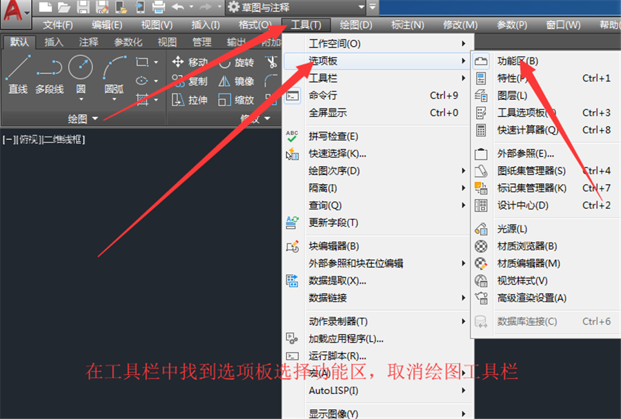621x419 pixels.
Task: Choose 标记集管理器(K) entry
Action: (x=546, y=188)
